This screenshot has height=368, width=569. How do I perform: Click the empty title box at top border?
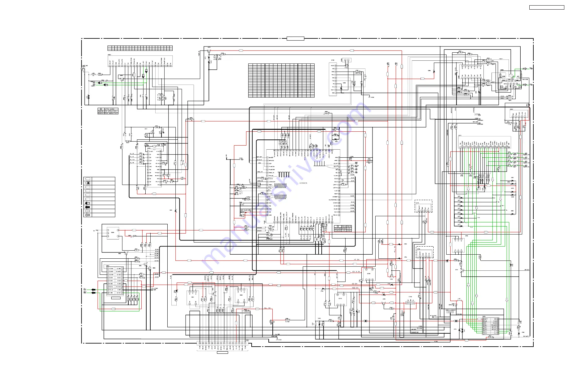[x=295, y=38]
